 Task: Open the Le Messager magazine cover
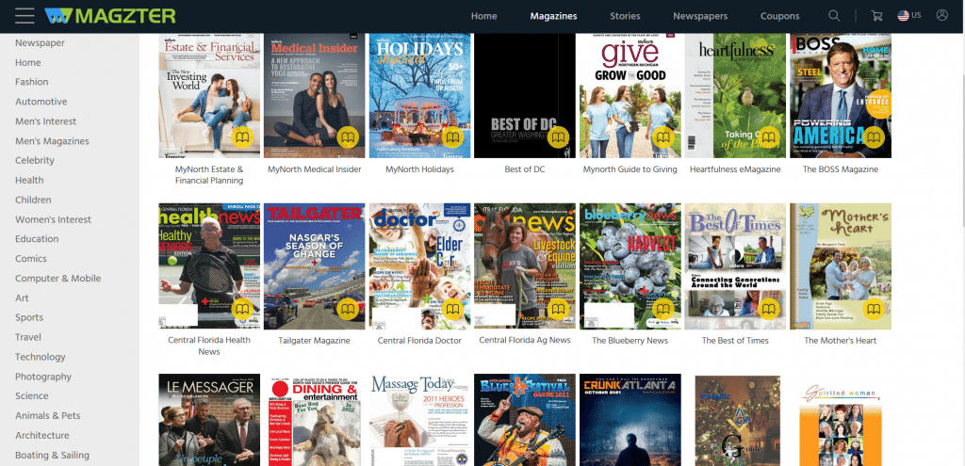(x=209, y=420)
